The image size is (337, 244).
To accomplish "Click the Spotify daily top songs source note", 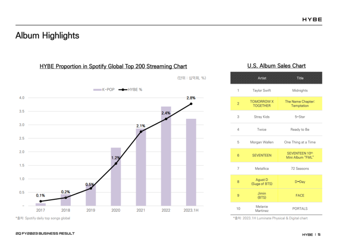I will [x=43, y=218].
